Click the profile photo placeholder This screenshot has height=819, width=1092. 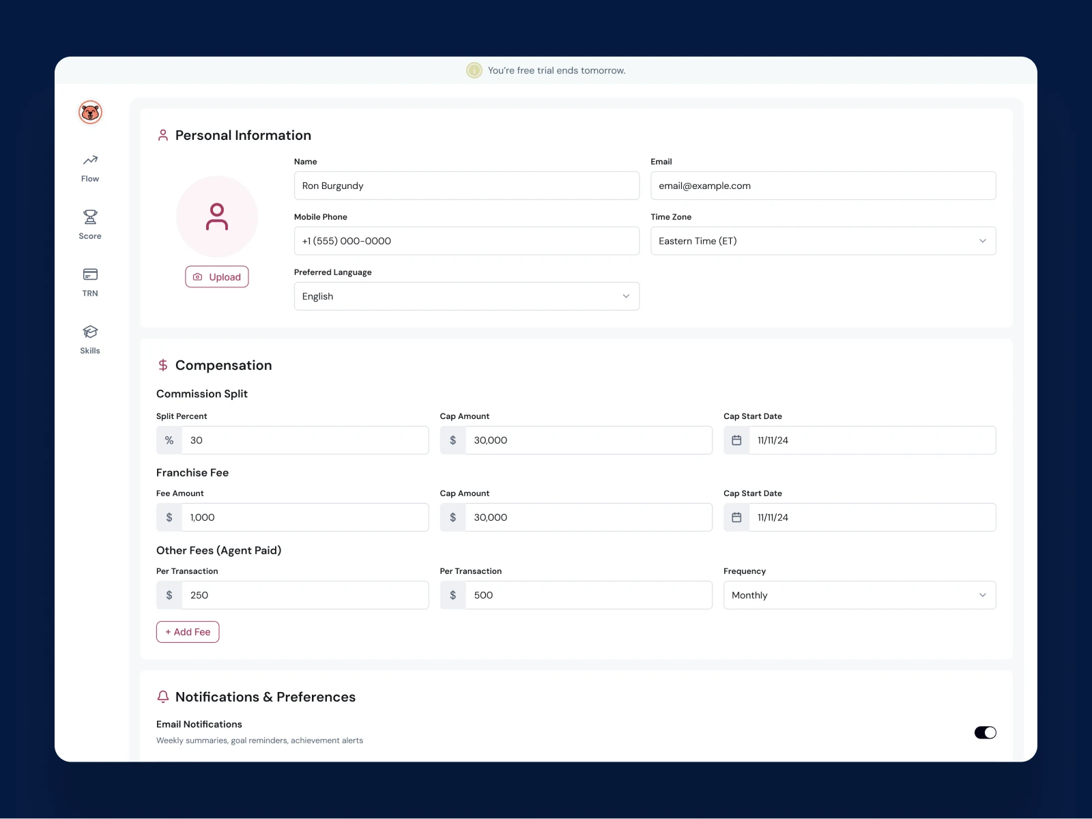[217, 216]
